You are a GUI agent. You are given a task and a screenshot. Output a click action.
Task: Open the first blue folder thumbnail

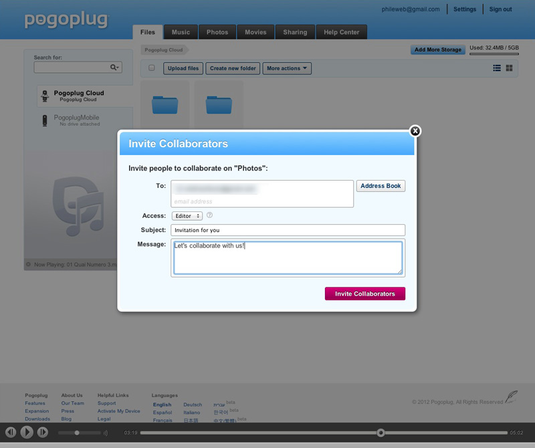coord(165,105)
